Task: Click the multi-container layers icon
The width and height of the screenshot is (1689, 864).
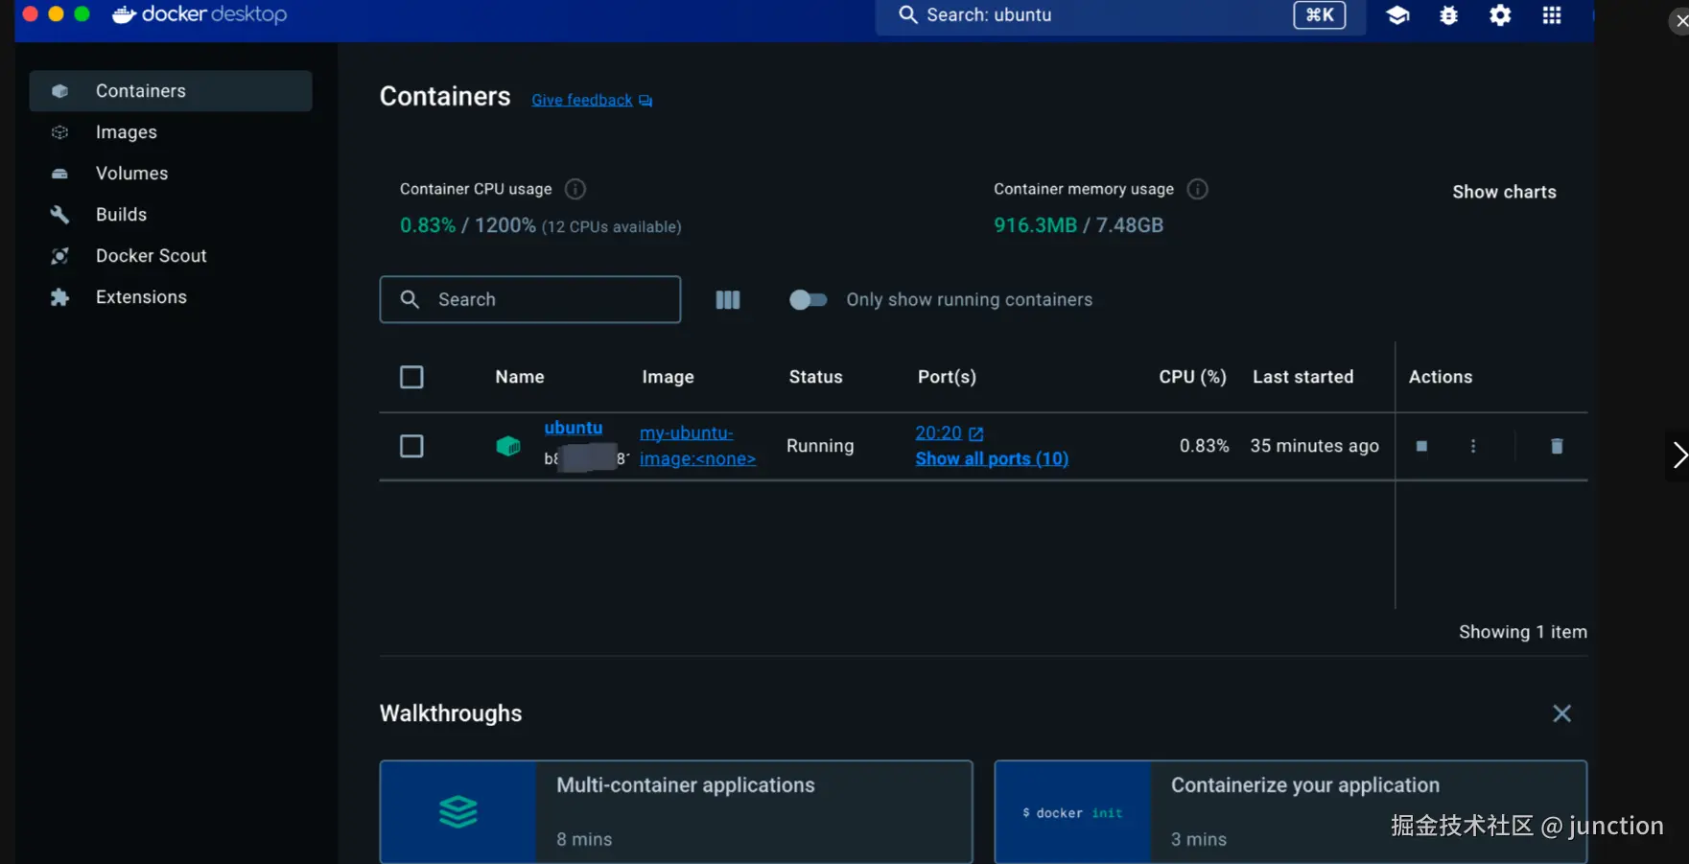Action: pos(458,812)
